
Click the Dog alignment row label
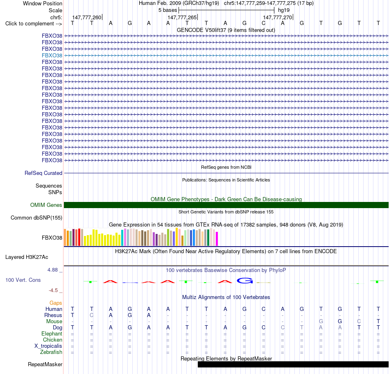pyautogui.click(x=57, y=328)
